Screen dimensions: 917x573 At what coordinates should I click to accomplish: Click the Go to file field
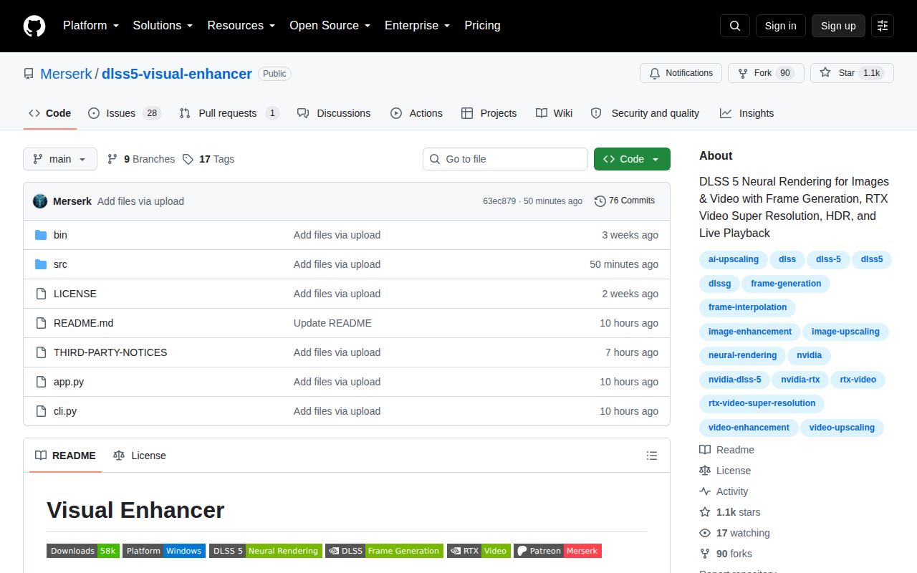tap(505, 159)
